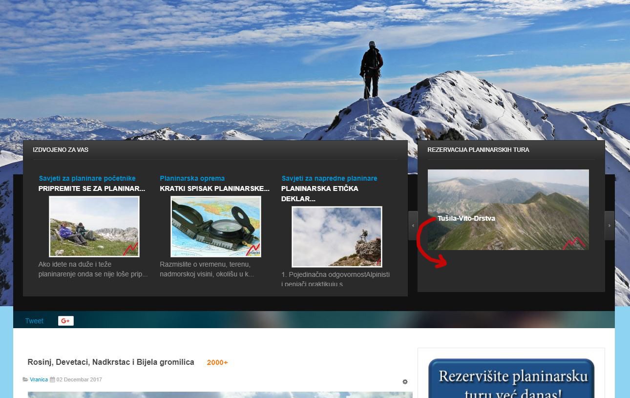
Task: Open 'Planinarska oprema' category link
Action: coord(192,178)
